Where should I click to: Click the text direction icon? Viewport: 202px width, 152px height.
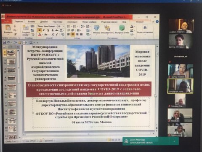point(88,26)
